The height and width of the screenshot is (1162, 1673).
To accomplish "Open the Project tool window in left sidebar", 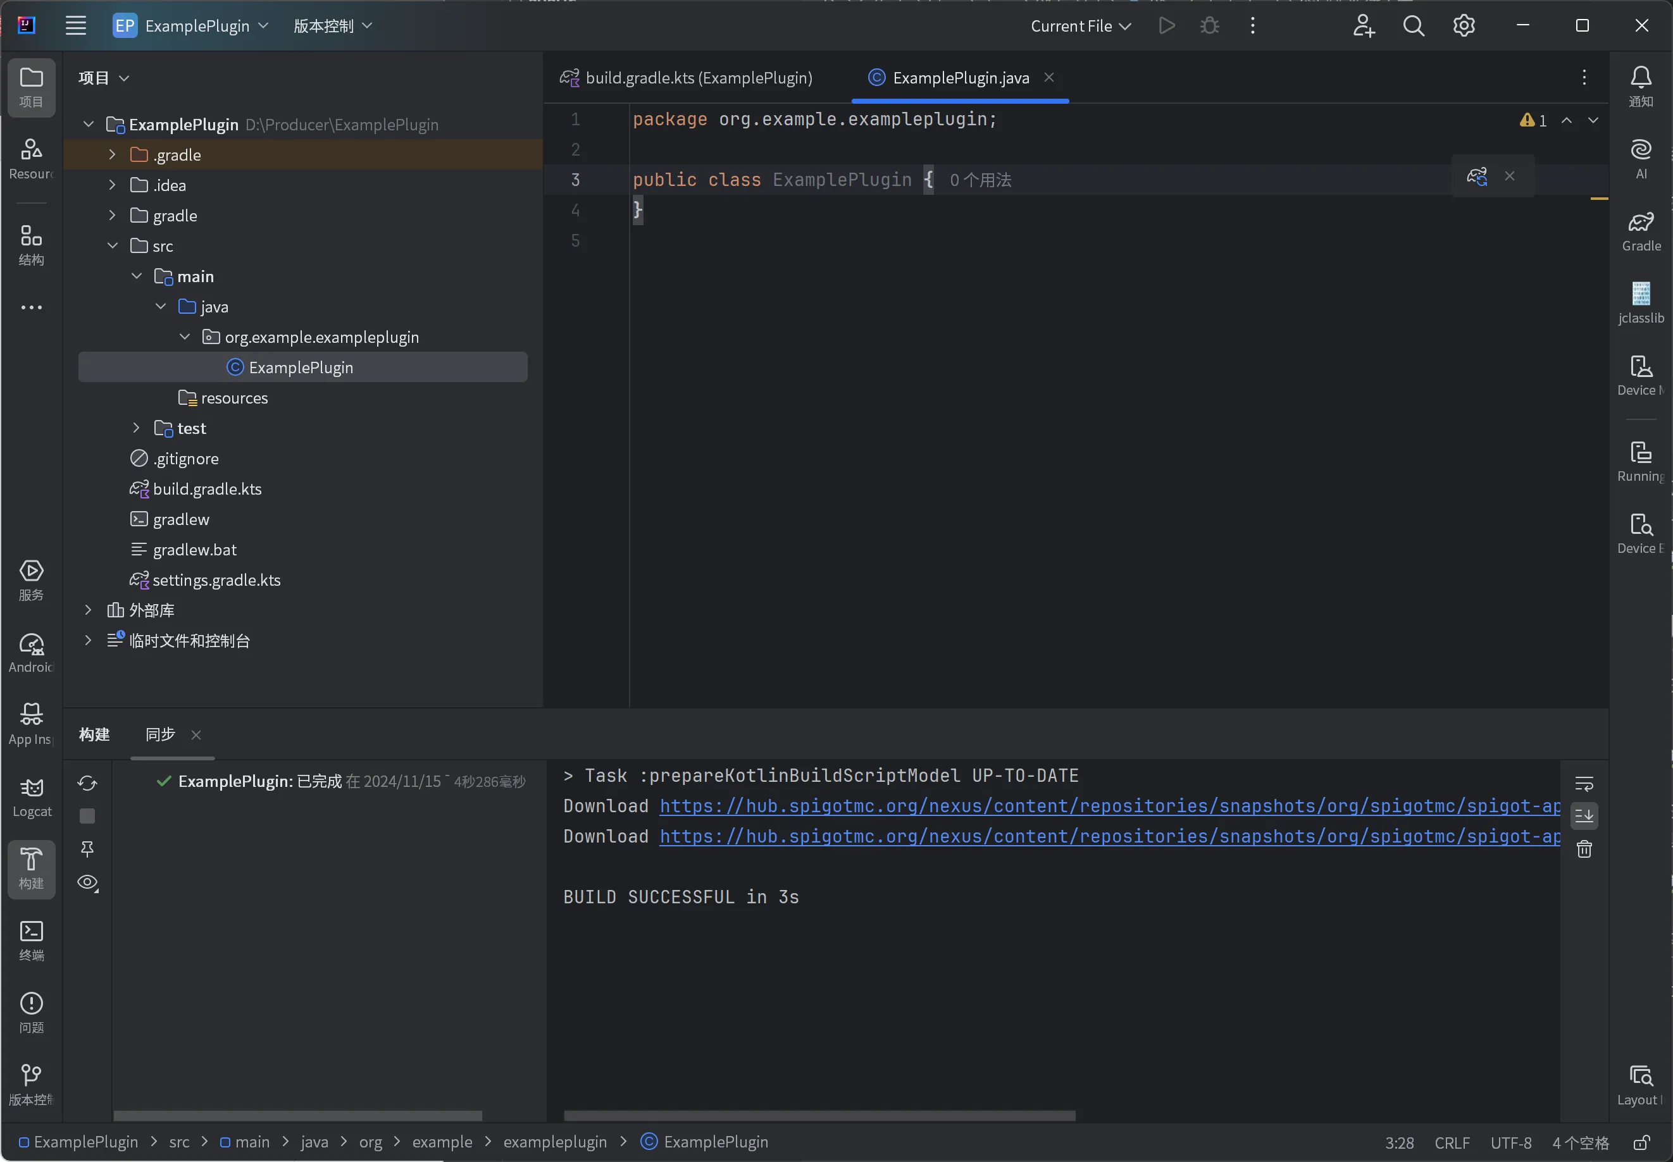I will tap(31, 87).
